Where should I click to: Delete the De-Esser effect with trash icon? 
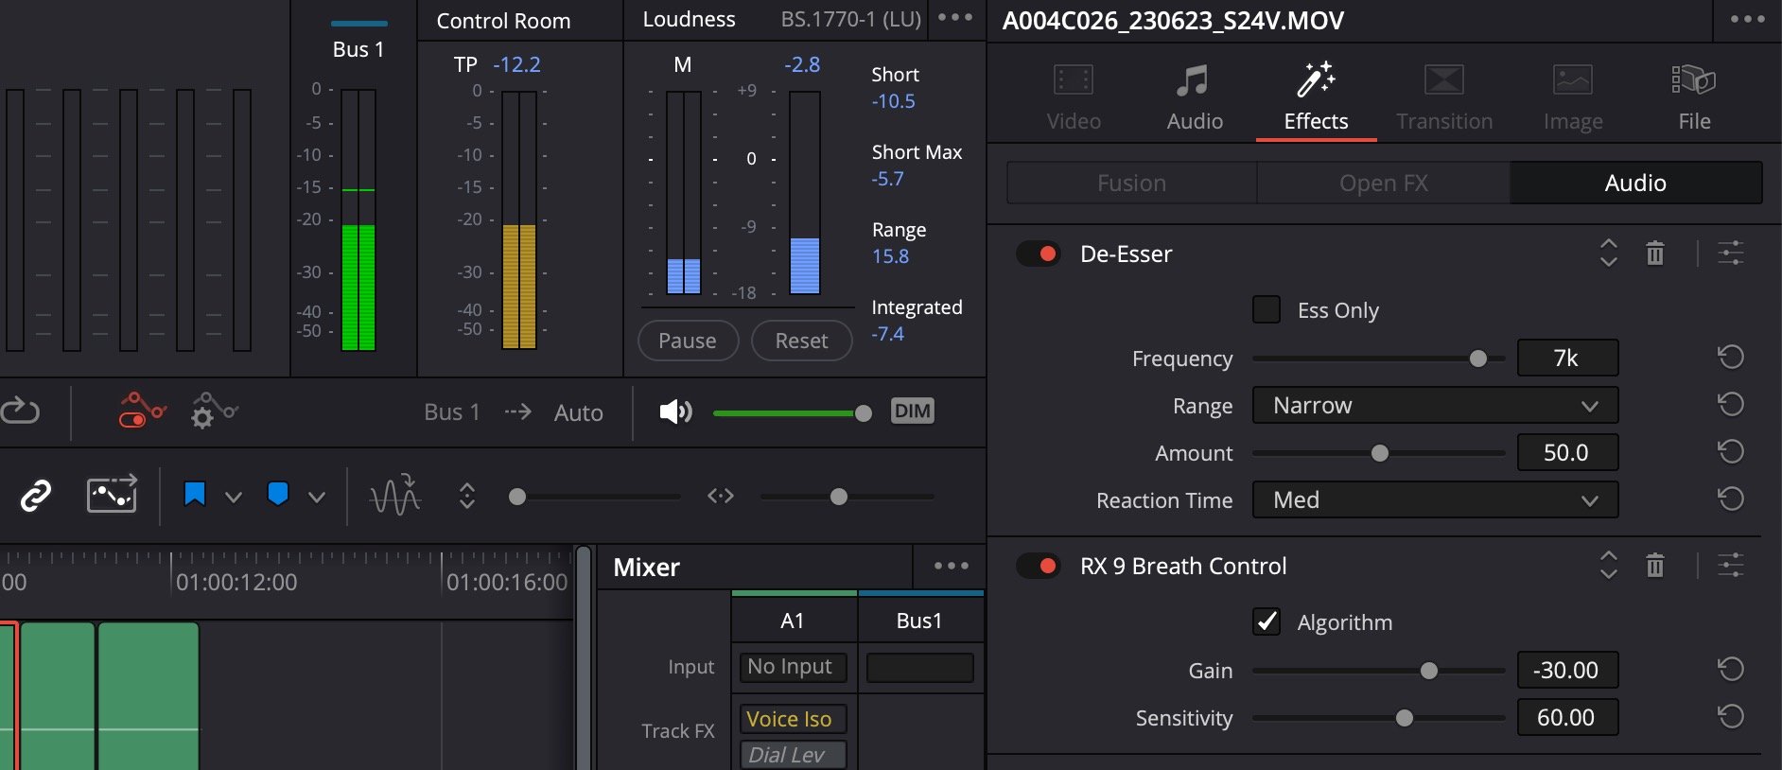point(1654,253)
